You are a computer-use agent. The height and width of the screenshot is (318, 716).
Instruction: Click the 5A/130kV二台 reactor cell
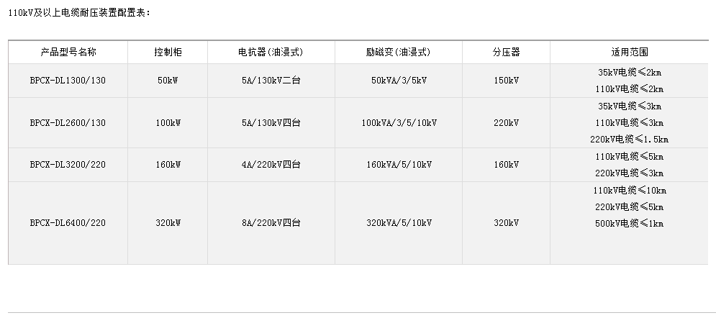[x=271, y=80]
